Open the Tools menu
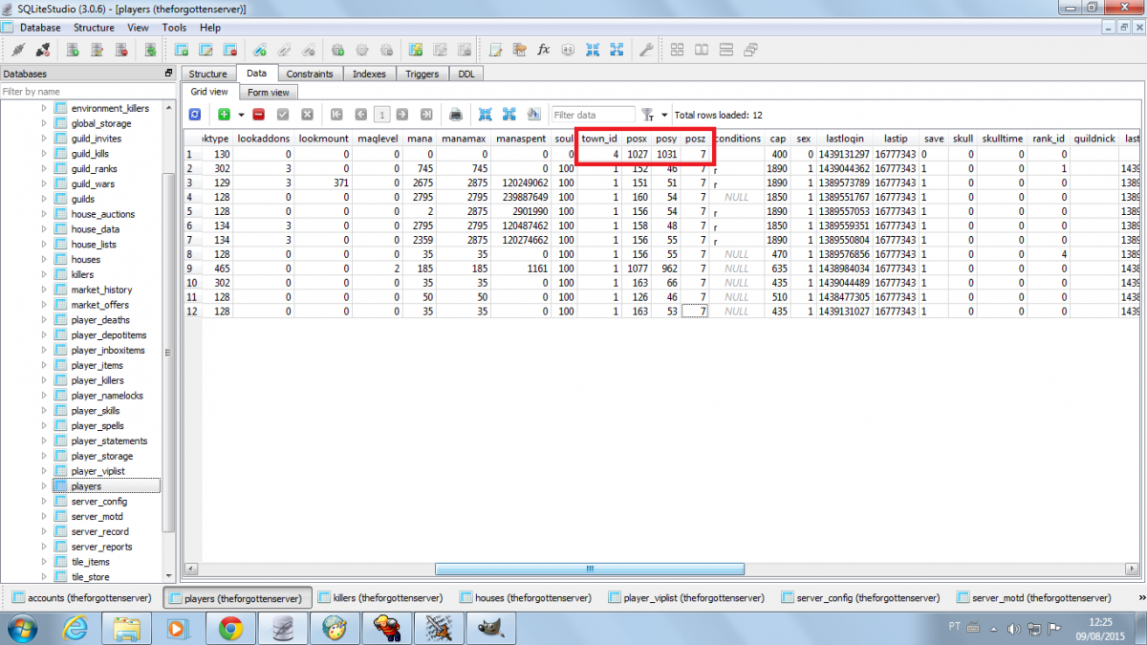The image size is (1147, 645). 174,28
